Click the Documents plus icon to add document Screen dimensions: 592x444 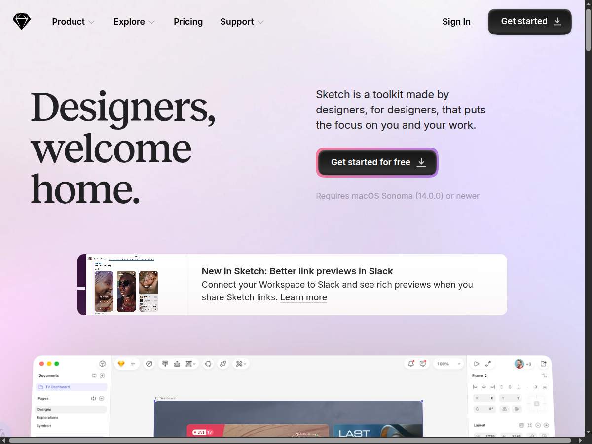click(102, 376)
